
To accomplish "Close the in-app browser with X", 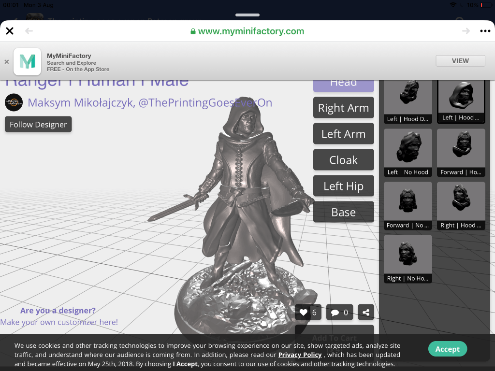I will pos(10,31).
